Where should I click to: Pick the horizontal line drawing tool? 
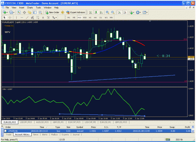[22, 18]
